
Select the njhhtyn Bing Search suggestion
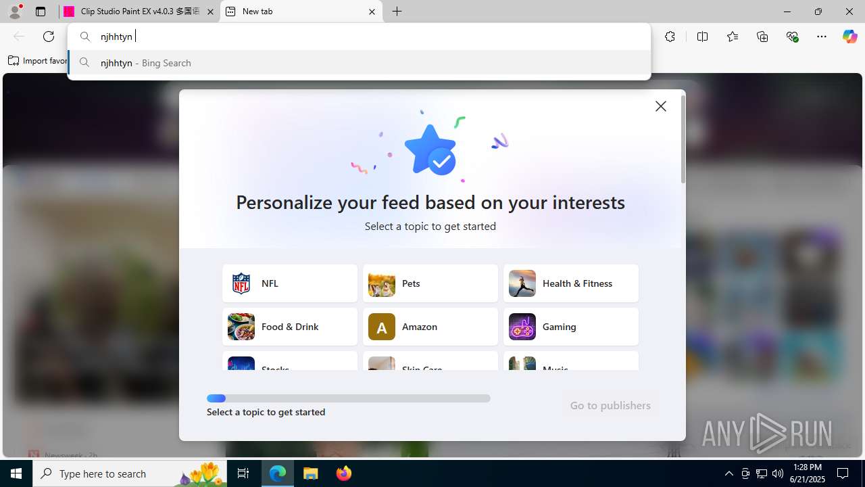point(359,63)
